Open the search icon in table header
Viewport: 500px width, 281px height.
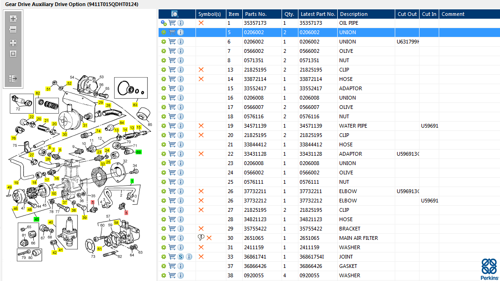[175, 14]
